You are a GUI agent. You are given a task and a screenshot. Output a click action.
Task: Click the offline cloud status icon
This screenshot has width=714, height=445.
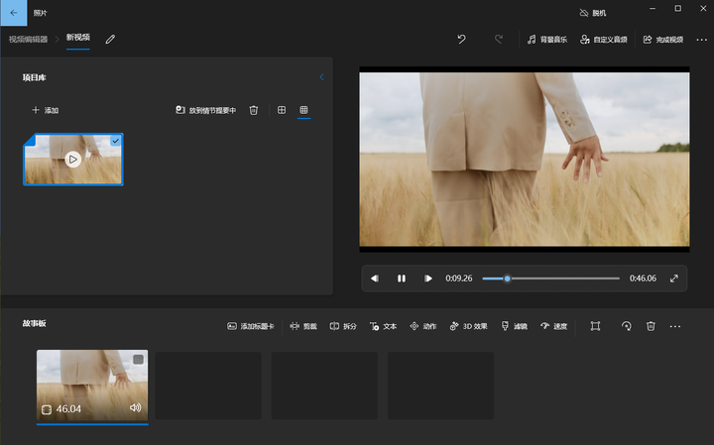pos(584,13)
